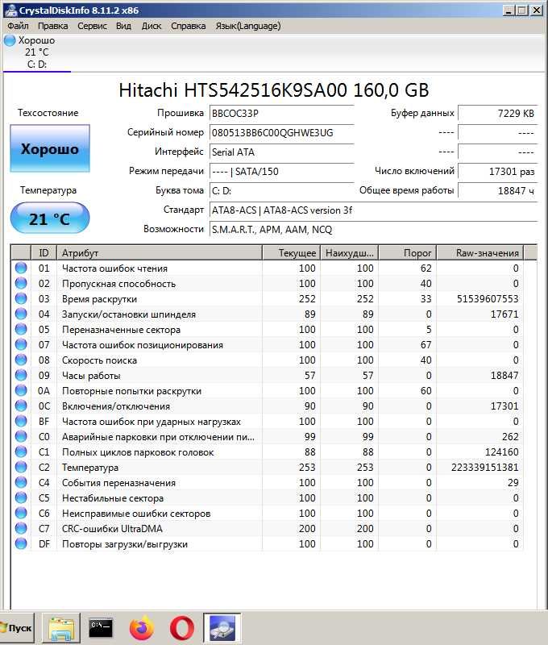Click the disk title Hitachi HTS542516K9SA00
Image resolution: width=548 pixels, height=645 pixels.
[x=274, y=90]
